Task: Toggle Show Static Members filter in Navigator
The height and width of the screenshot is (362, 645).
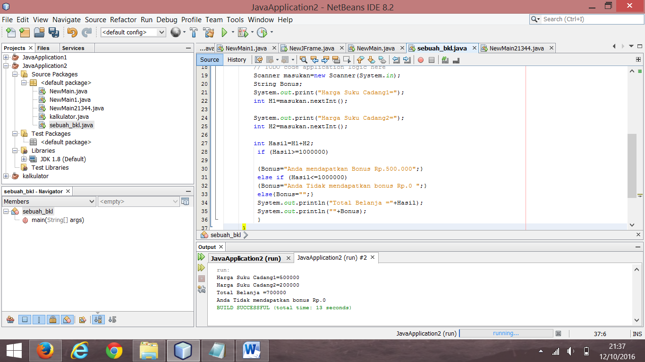Action: 39,320
